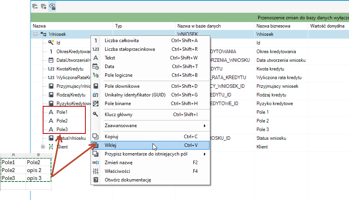Click the checkerboard icon beside Pole binarne

click(96, 104)
